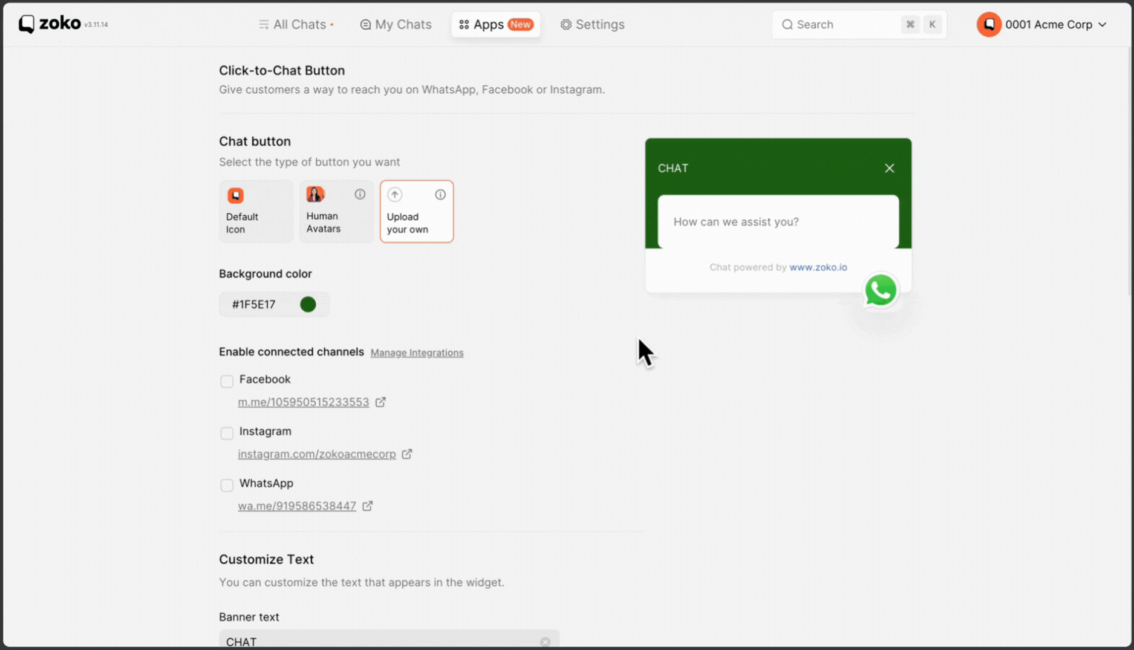
Task: Click the Settings gear icon
Action: coord(565,24)
